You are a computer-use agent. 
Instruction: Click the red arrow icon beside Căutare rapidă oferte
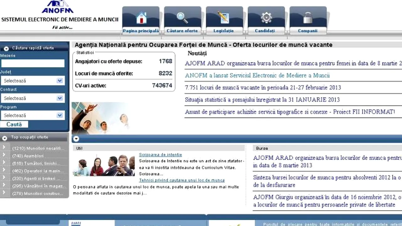click(6, 48)
